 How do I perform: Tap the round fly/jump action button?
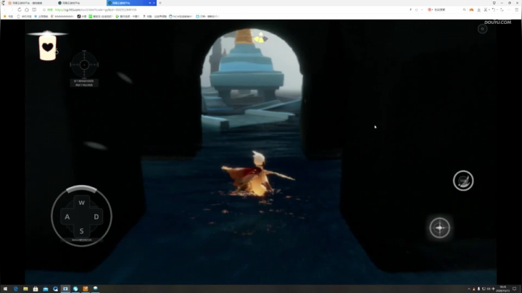pyautogui.click(x=463, y=181)
